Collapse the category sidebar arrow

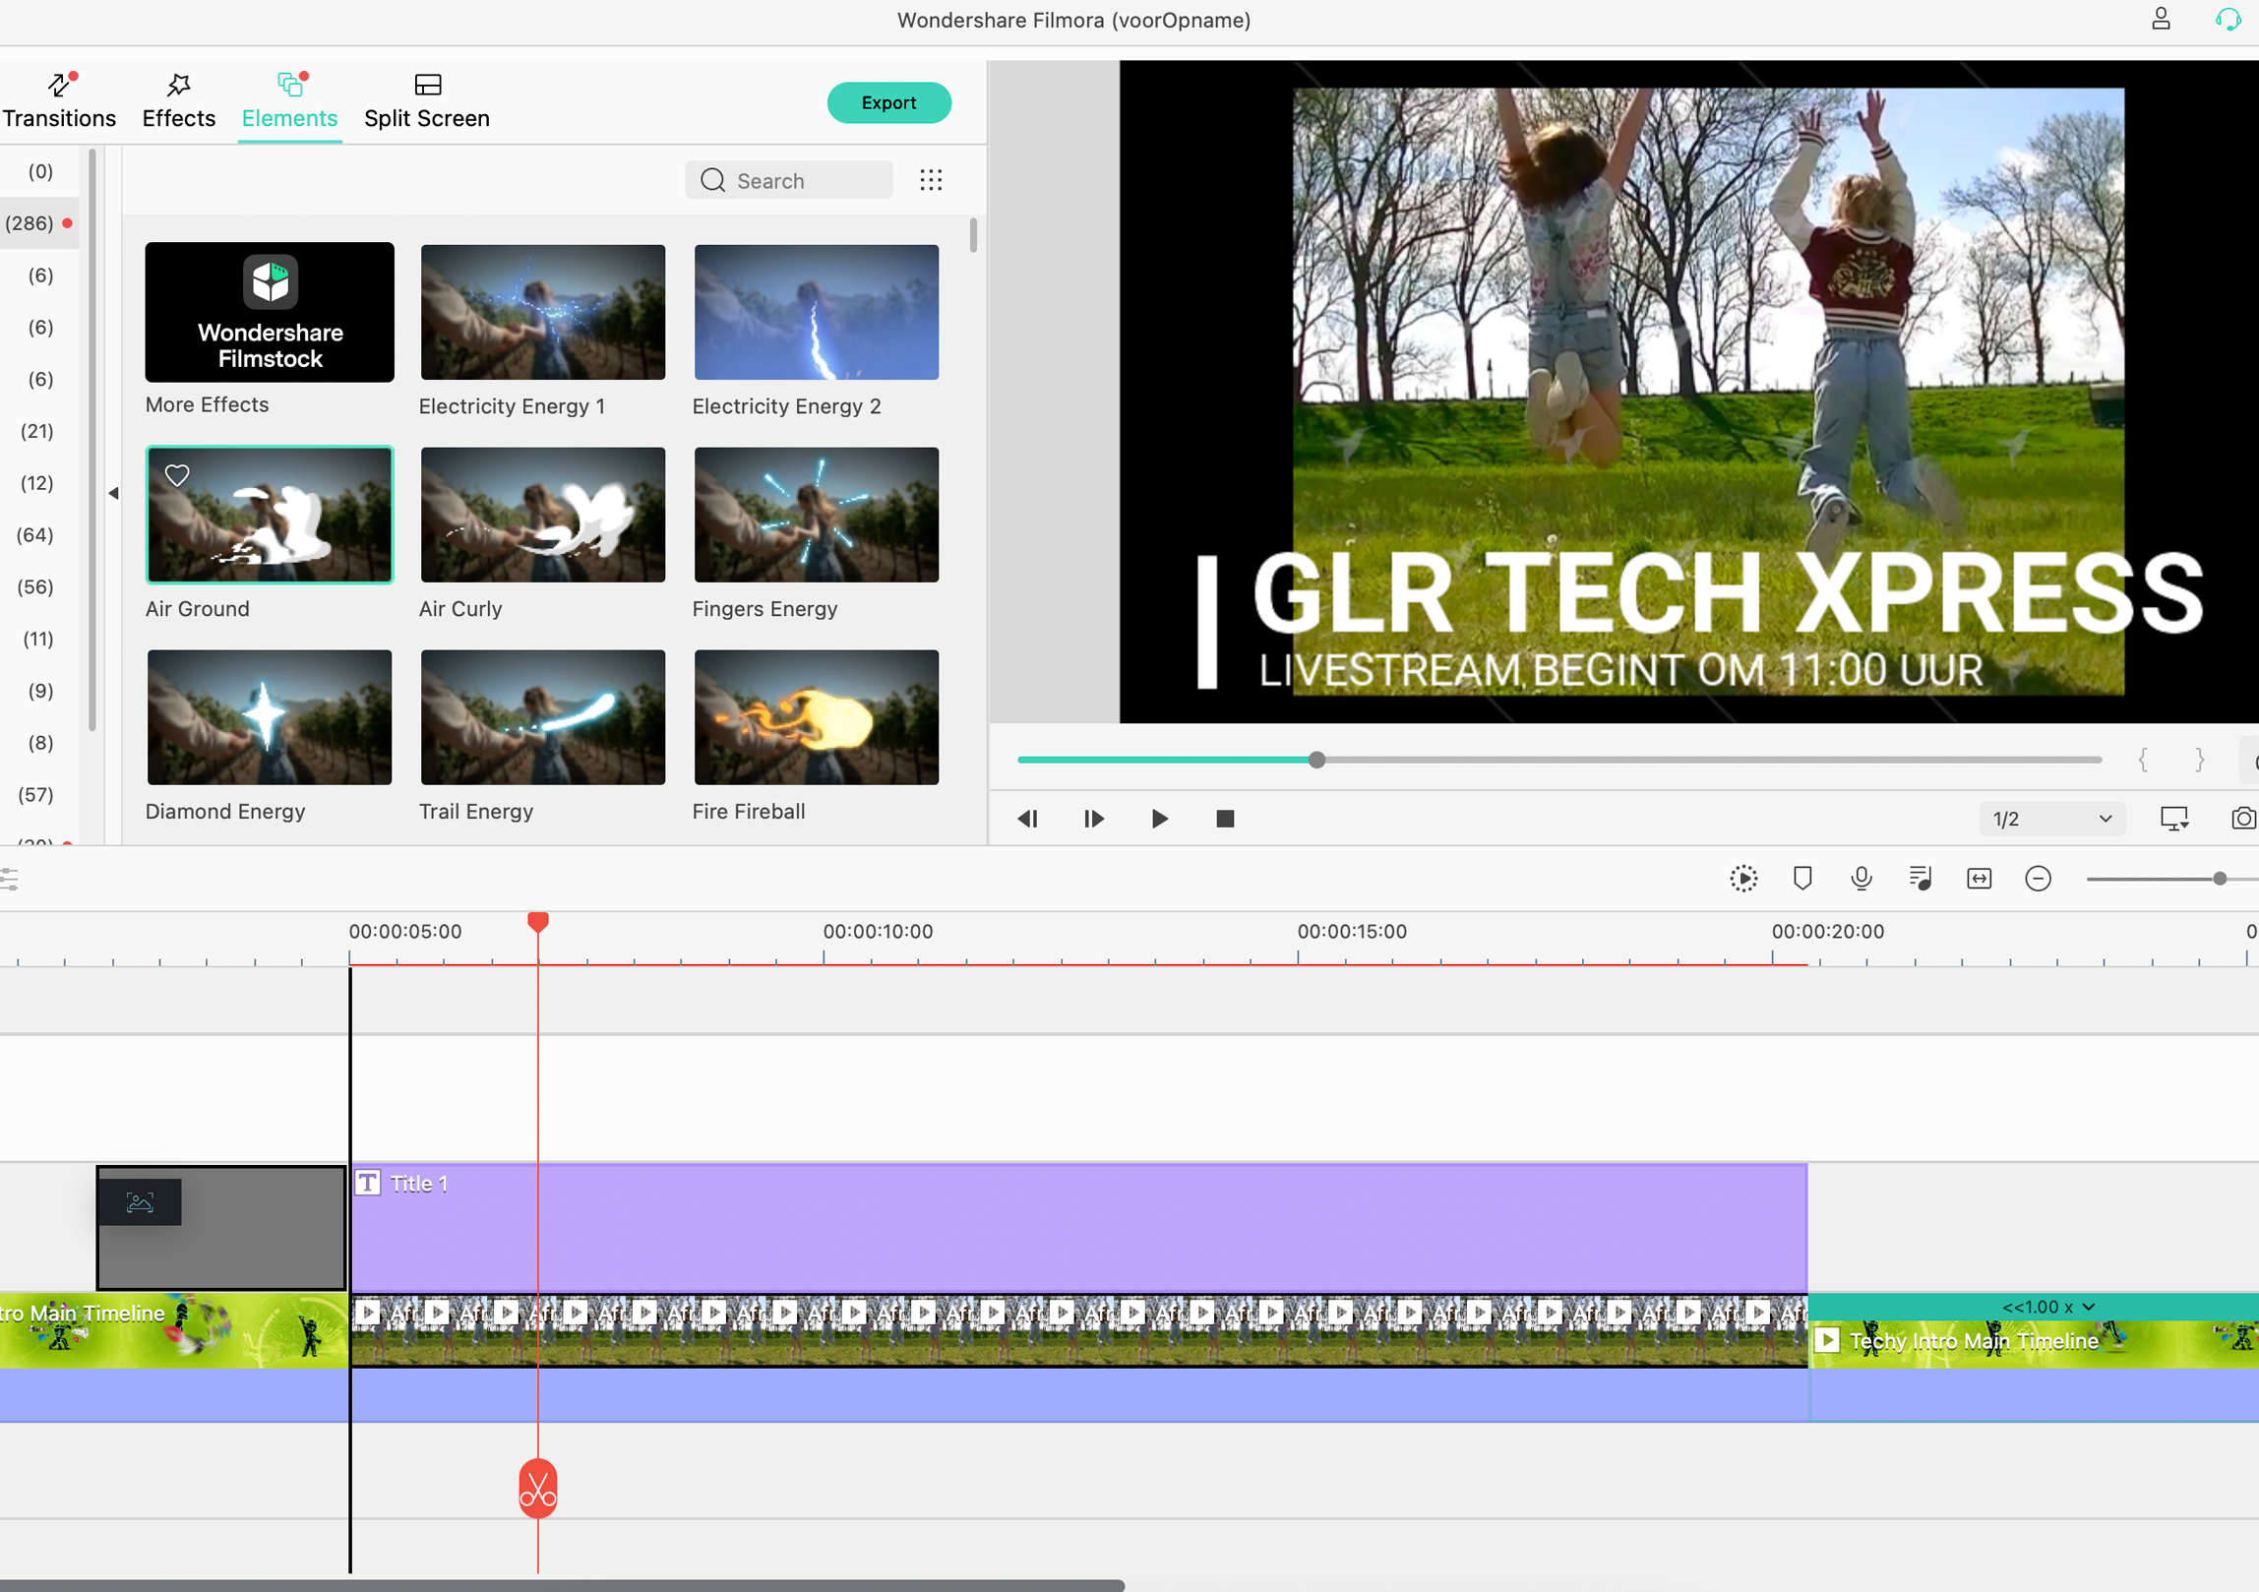(x=113, y=493)
